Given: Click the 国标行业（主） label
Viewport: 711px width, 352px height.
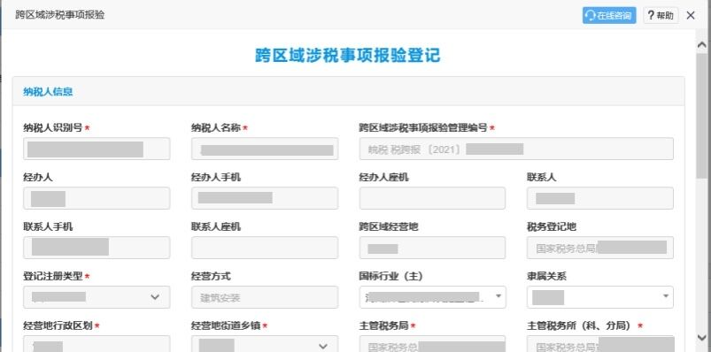Looking at the screenshot, I should pos(390,276).
